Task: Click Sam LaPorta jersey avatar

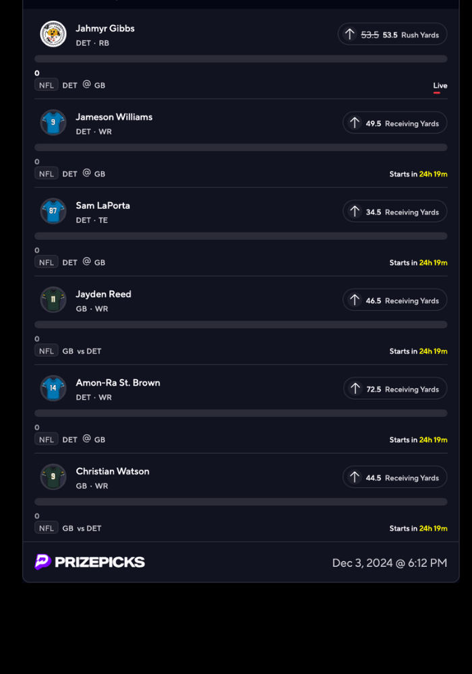Action: pos(53,211)
